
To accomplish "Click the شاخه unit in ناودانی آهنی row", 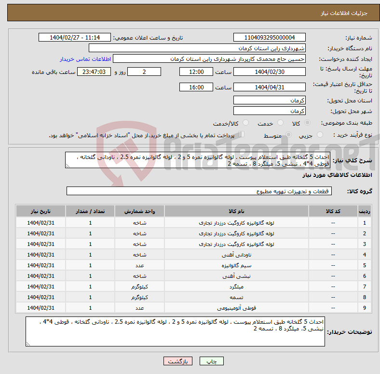I will pos(139,255).
